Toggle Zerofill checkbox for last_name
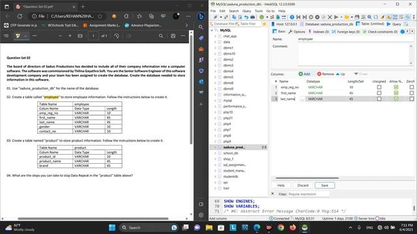Viewport: 417px width, 234px height. [x=412, y=99]
